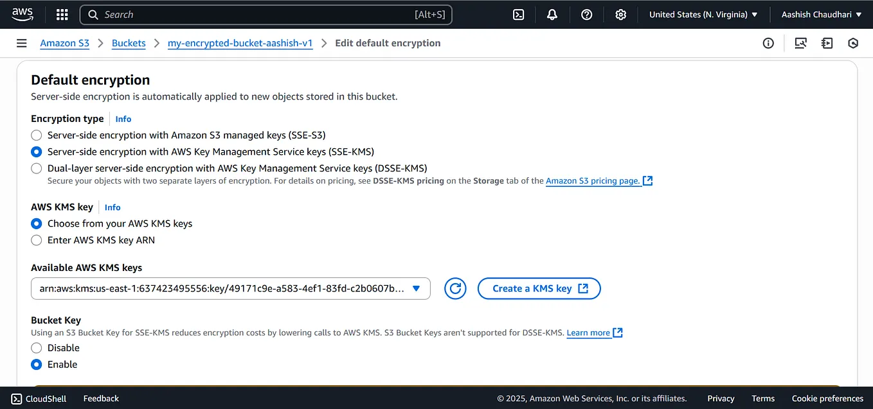The image size is (873, 409).
Task: Open the notifications bell
Action: pyautogui.click(x=552, y=14)
